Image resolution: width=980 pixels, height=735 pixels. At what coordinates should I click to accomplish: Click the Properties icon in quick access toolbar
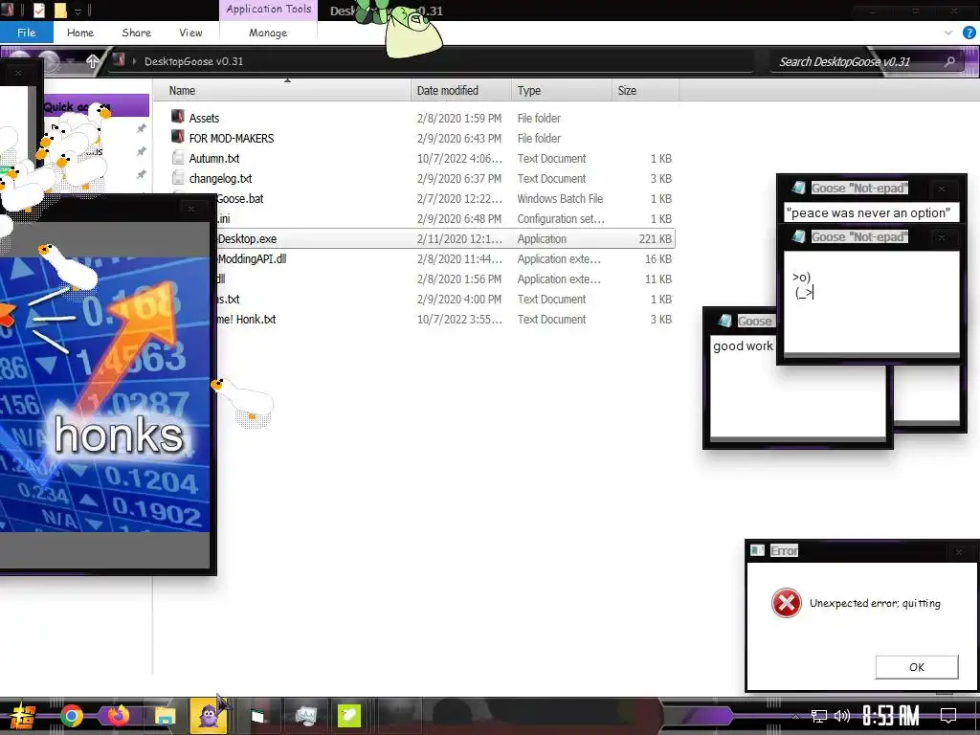tap(38, 10)
